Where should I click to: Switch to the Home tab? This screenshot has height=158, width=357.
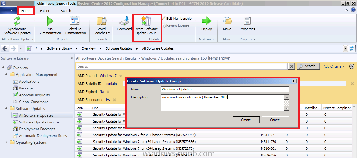pyautogui.click(x=26, y=11)
